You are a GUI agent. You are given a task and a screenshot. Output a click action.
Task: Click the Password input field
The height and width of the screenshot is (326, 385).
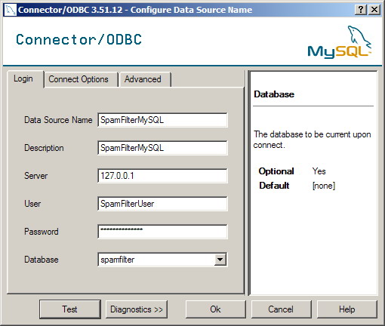(x=162, y=232)
